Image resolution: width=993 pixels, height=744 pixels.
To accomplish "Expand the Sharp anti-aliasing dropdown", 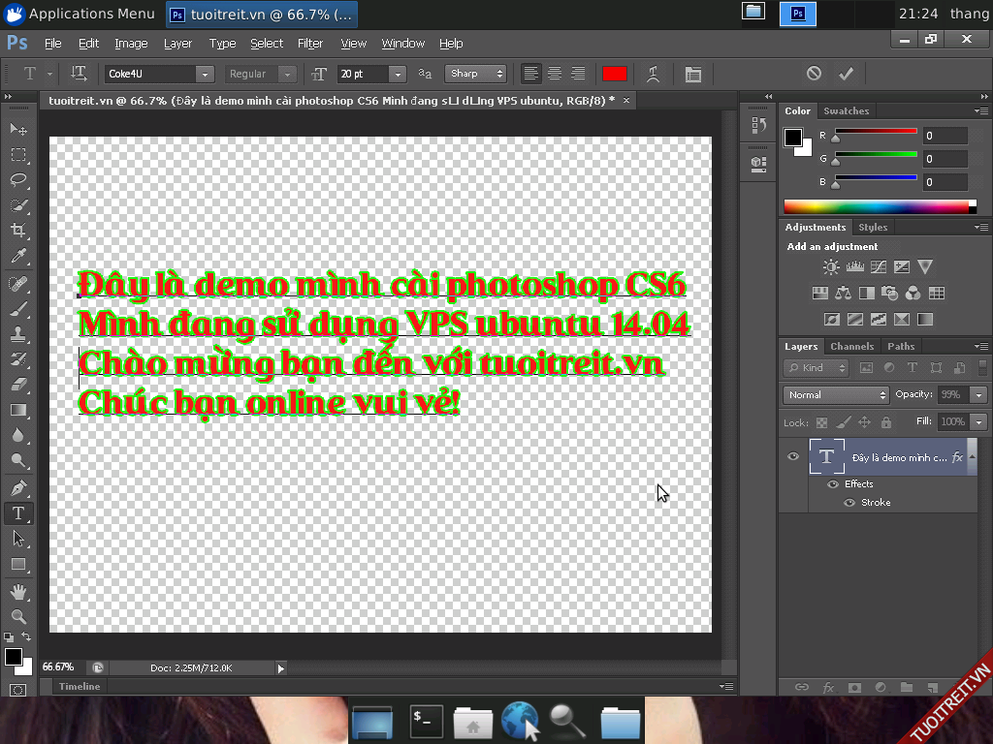I will point(475,74).
